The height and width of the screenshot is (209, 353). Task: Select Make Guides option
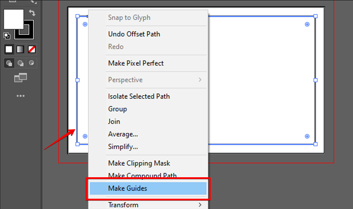148,188
